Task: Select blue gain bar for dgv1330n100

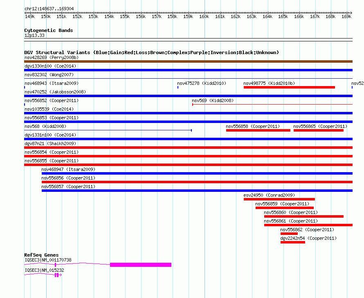Action: [188, 70]
